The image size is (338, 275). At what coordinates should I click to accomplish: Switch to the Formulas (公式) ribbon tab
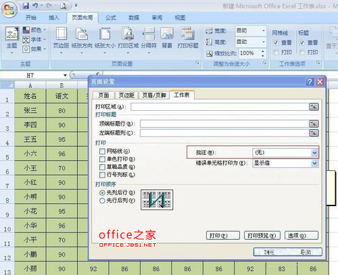coord(111,18)
